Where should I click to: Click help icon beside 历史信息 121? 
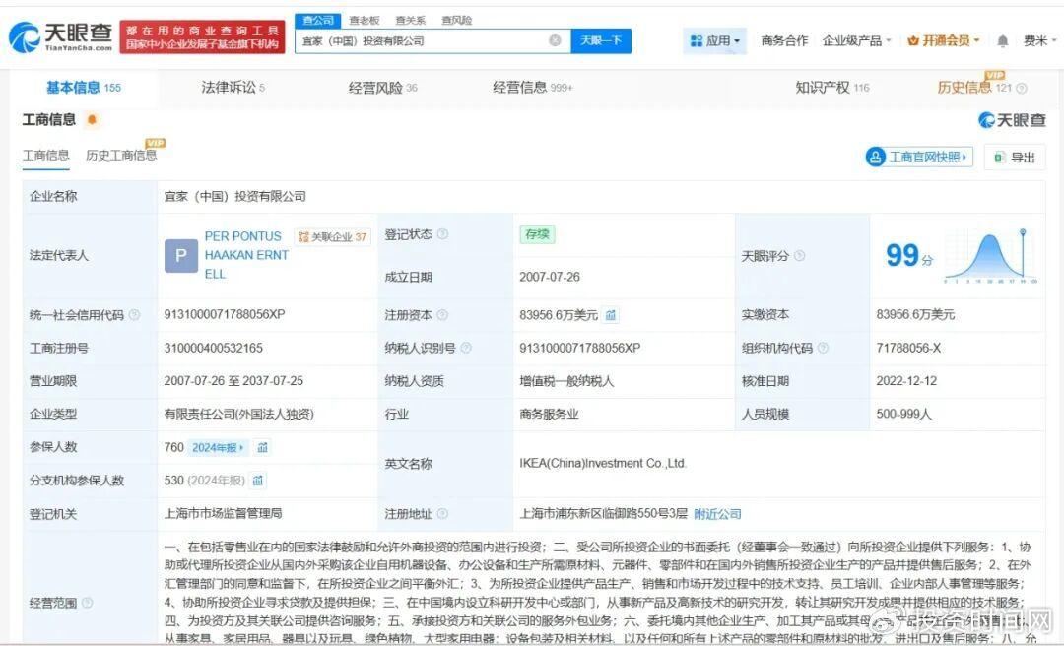click(1022, 89)
